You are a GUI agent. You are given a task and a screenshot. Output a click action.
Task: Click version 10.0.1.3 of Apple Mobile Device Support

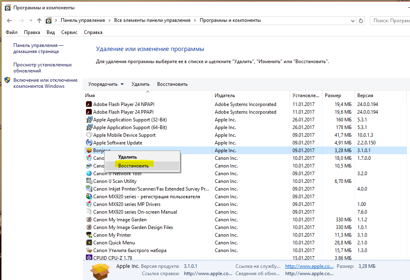coord(365,135)
